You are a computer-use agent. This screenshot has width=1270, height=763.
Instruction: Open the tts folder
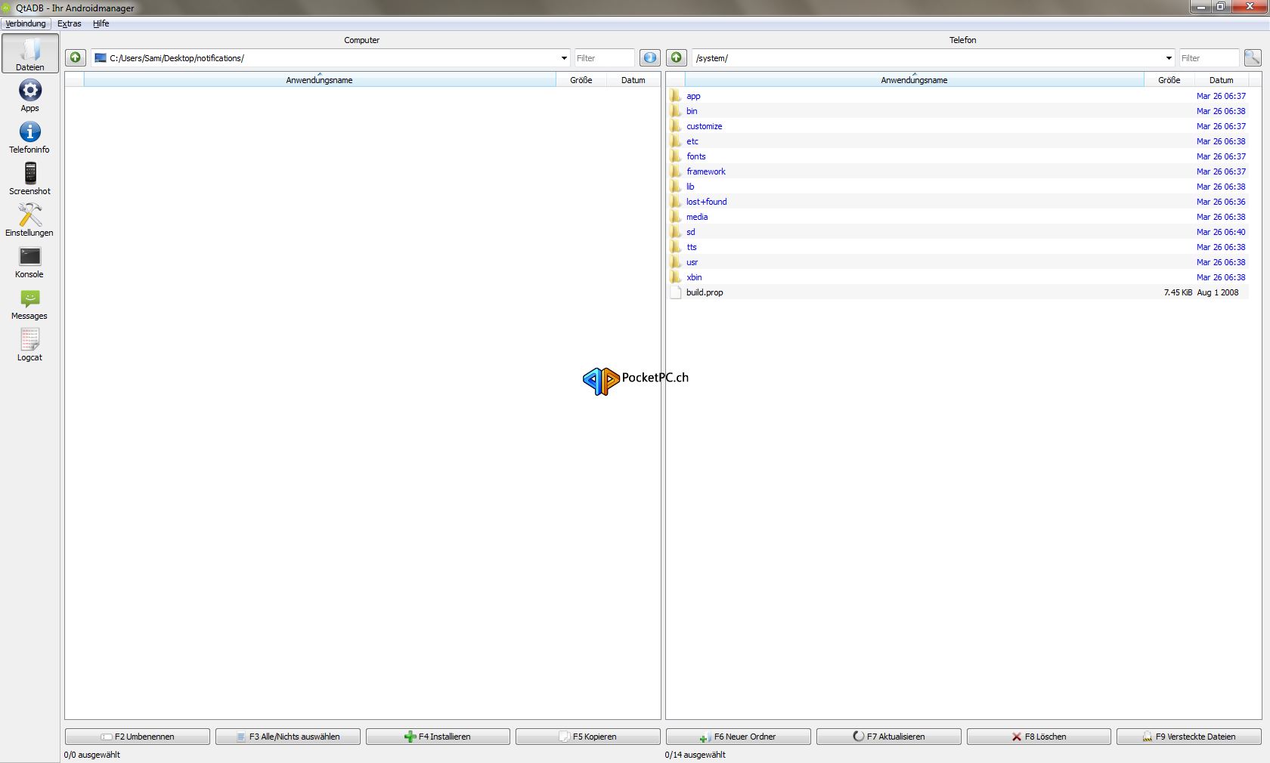(x=692, y=247)
